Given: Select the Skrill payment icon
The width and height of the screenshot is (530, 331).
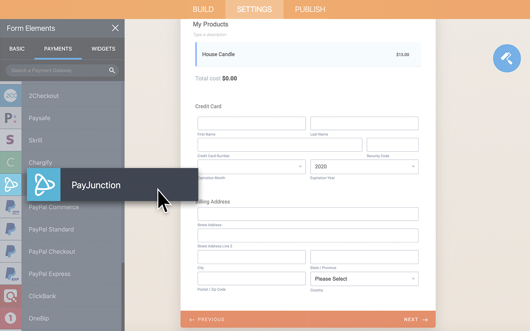Looking at the screenshot, I should click(x=11, y=140).
